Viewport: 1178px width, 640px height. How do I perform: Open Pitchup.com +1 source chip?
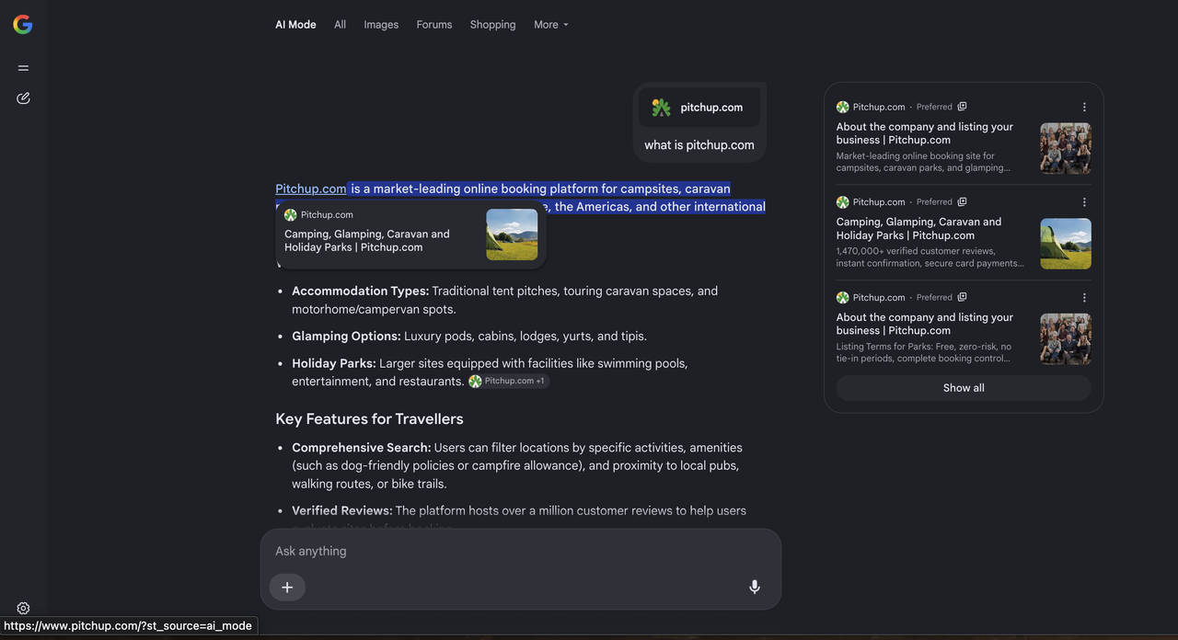[509, 381]
